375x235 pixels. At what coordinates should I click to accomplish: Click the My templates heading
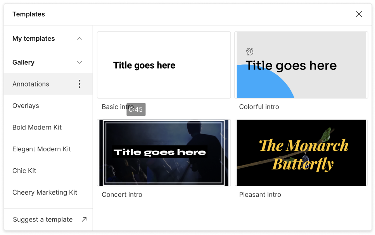33,38
